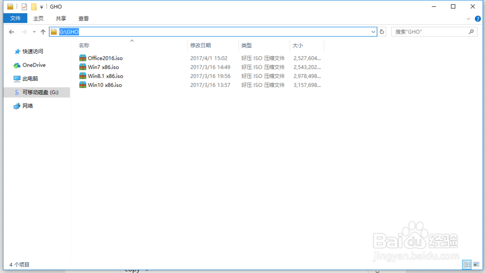Select 可移动磁盘 (G:) in the navigation pane

coord(36,92)
